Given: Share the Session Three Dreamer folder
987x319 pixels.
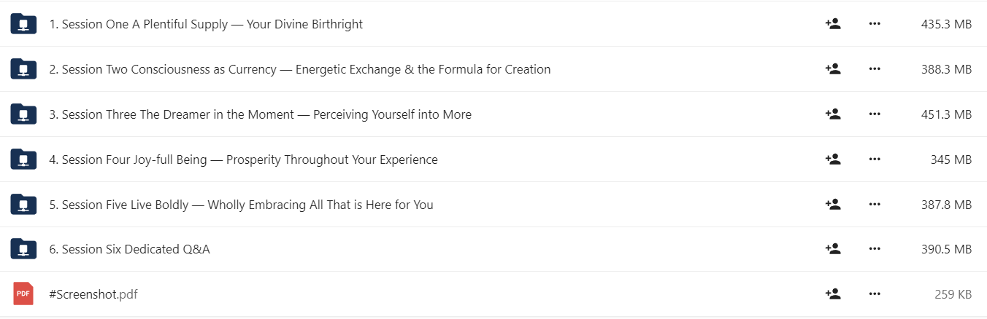Looking at the screenshot, I should [833, 114].
